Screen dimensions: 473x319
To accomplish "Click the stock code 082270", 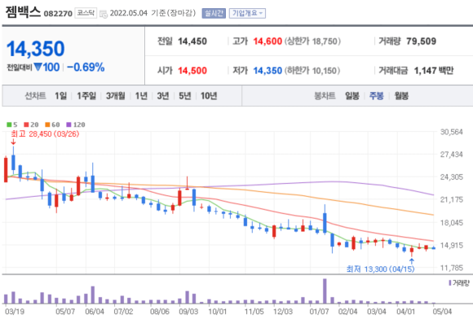I will pyautogui.click(x=58, y=14).
